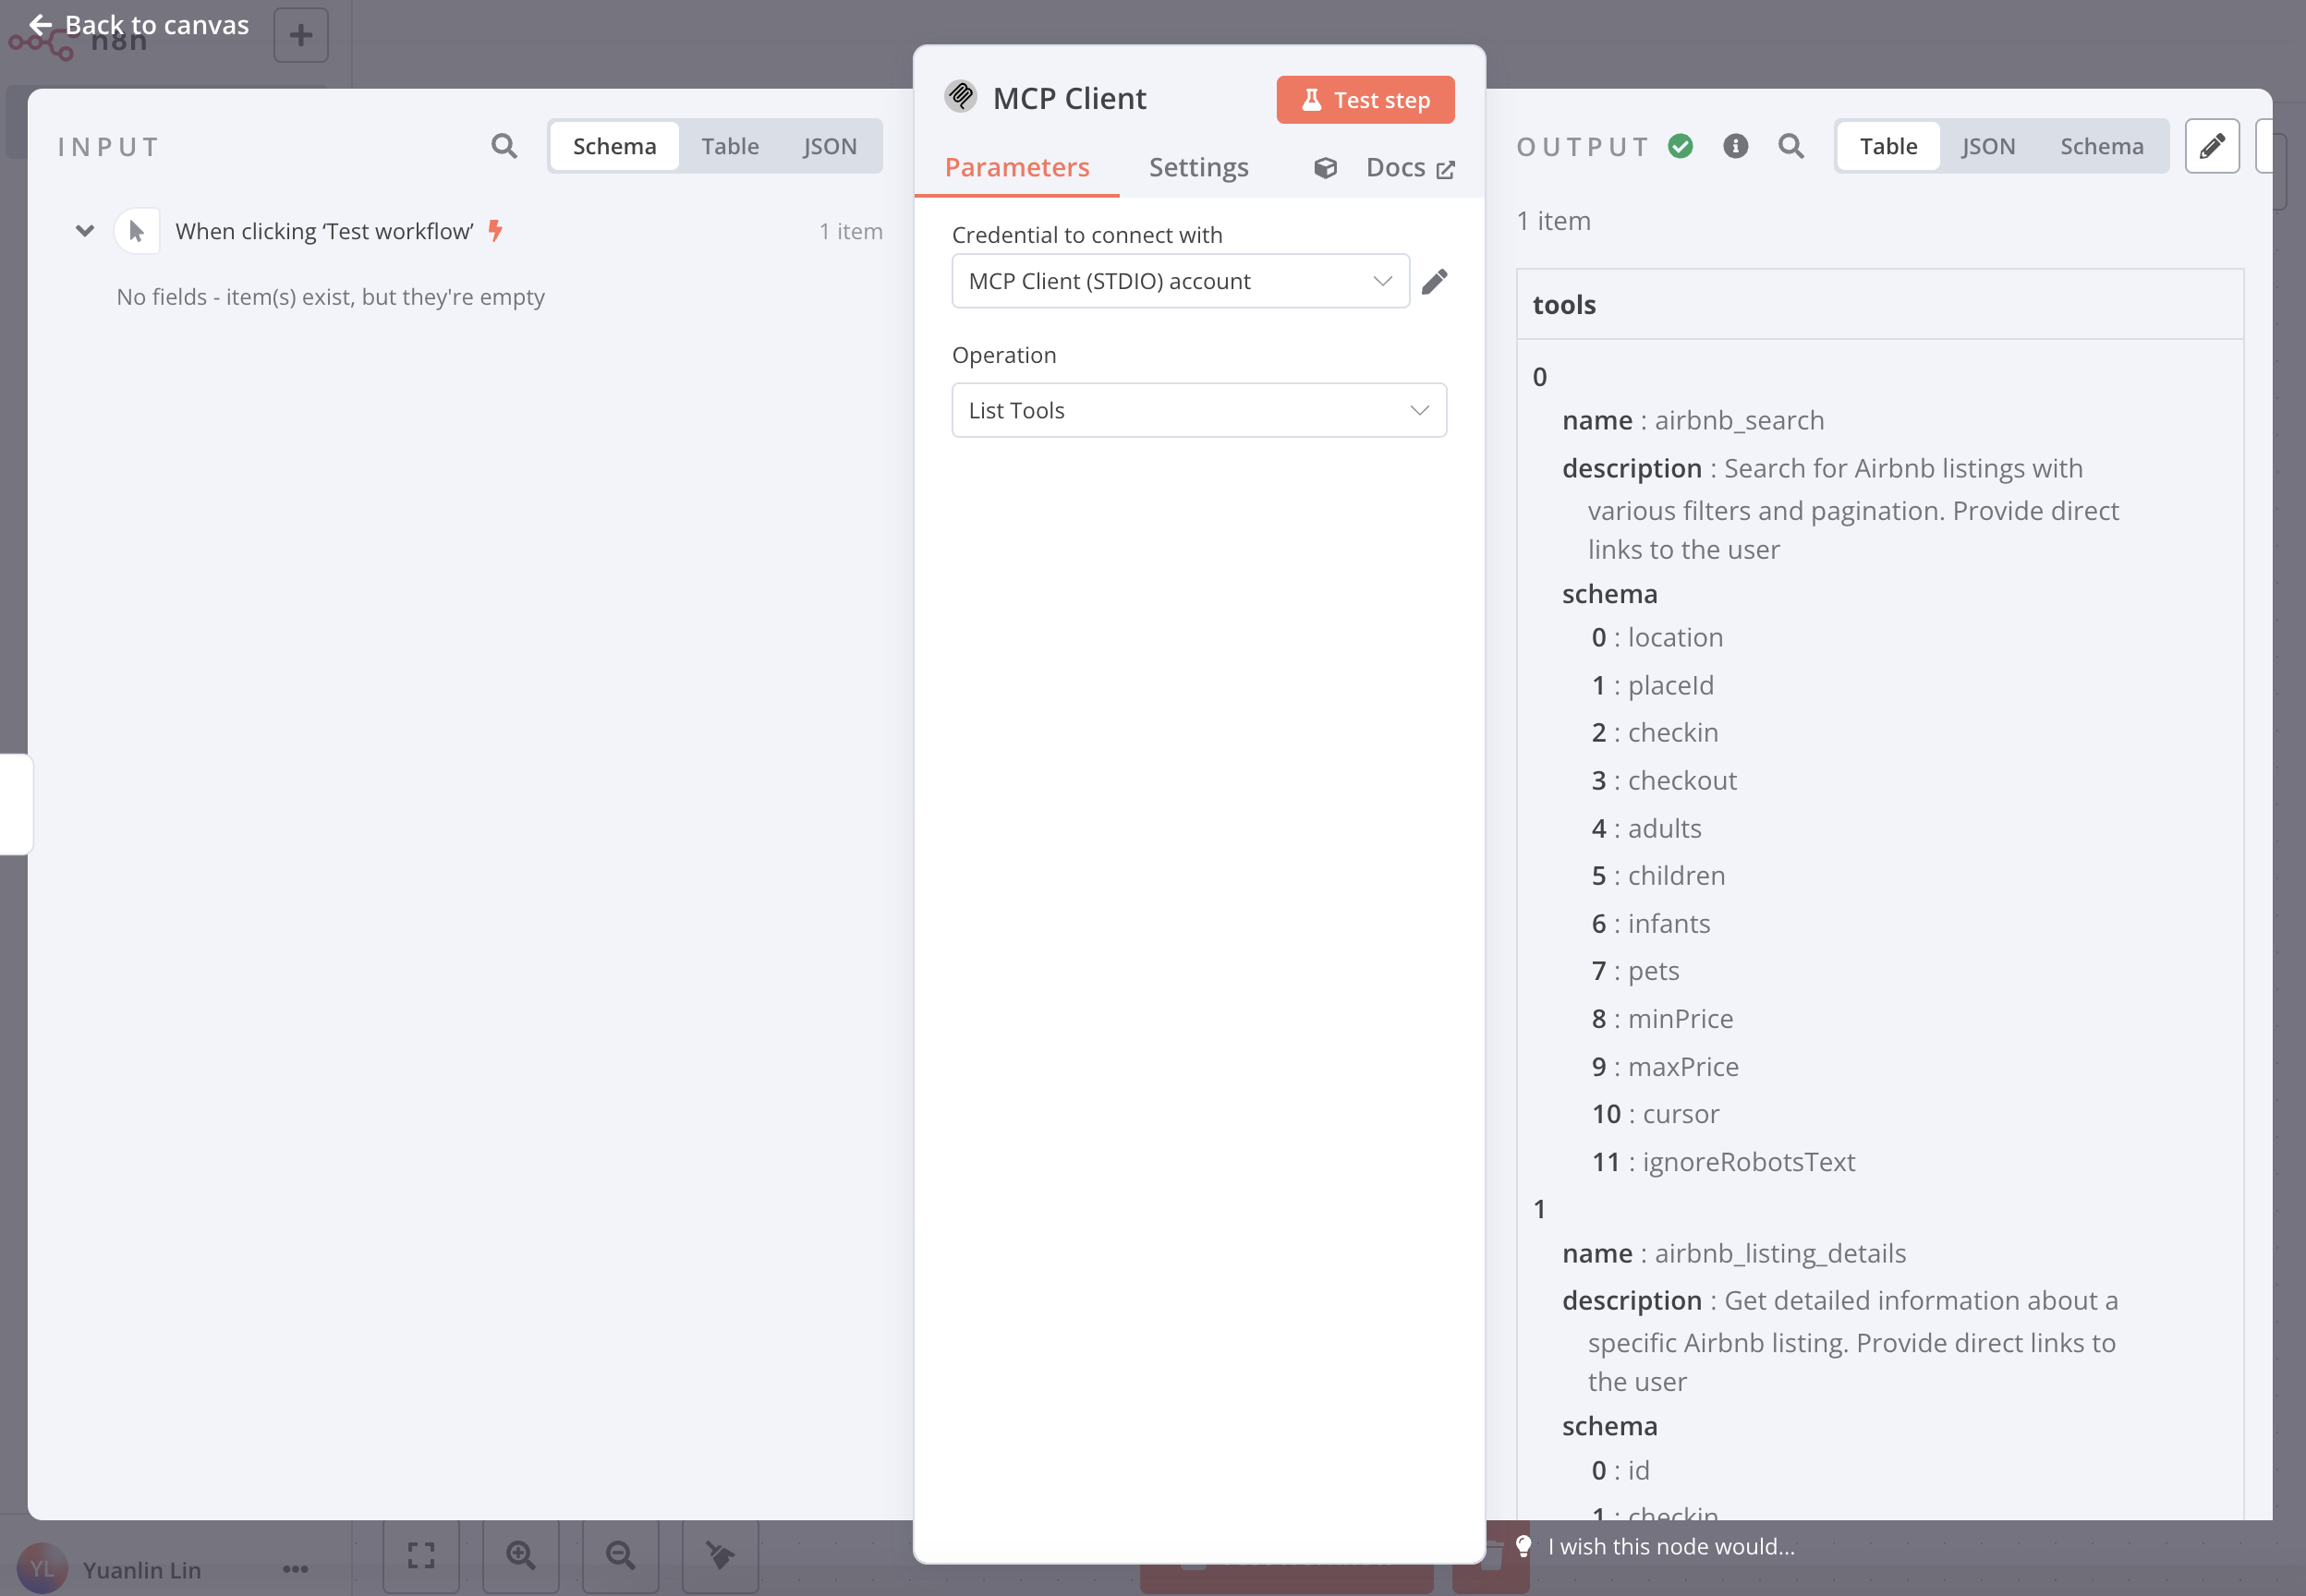Click the MCP Client node icon
The image size is (2306, 1596).
(x=961, y=97)
